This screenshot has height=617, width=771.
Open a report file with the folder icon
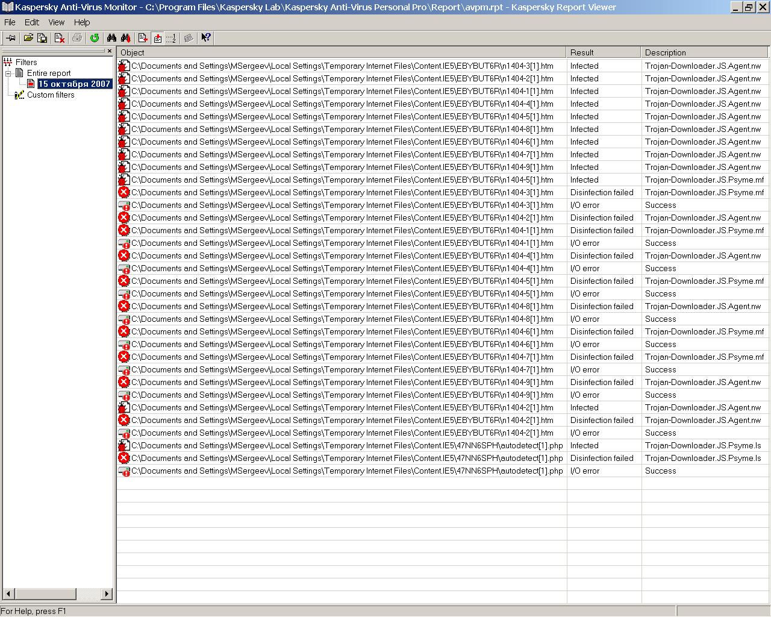(28, 38)
